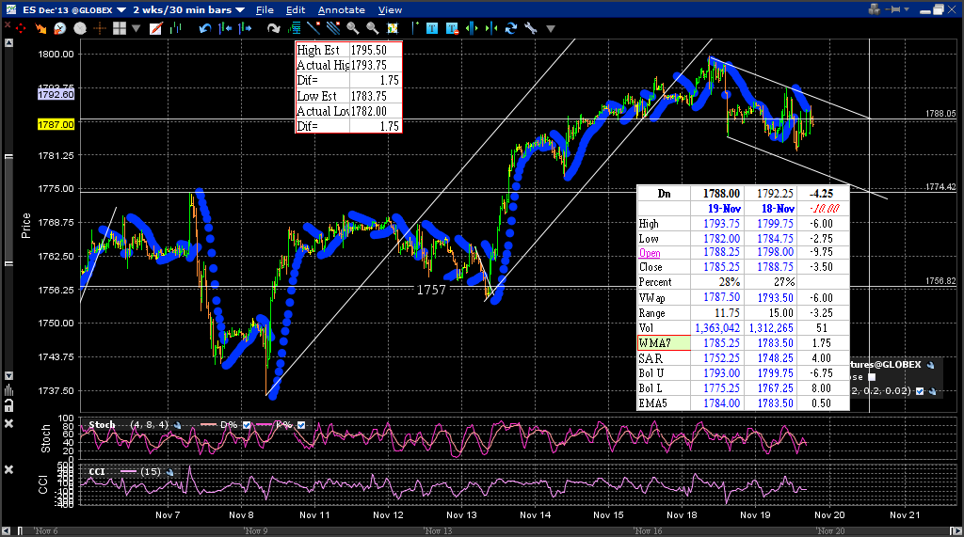Click the red pencil edit icon
This screenshot has width=964, height=537.
[155, 28]
